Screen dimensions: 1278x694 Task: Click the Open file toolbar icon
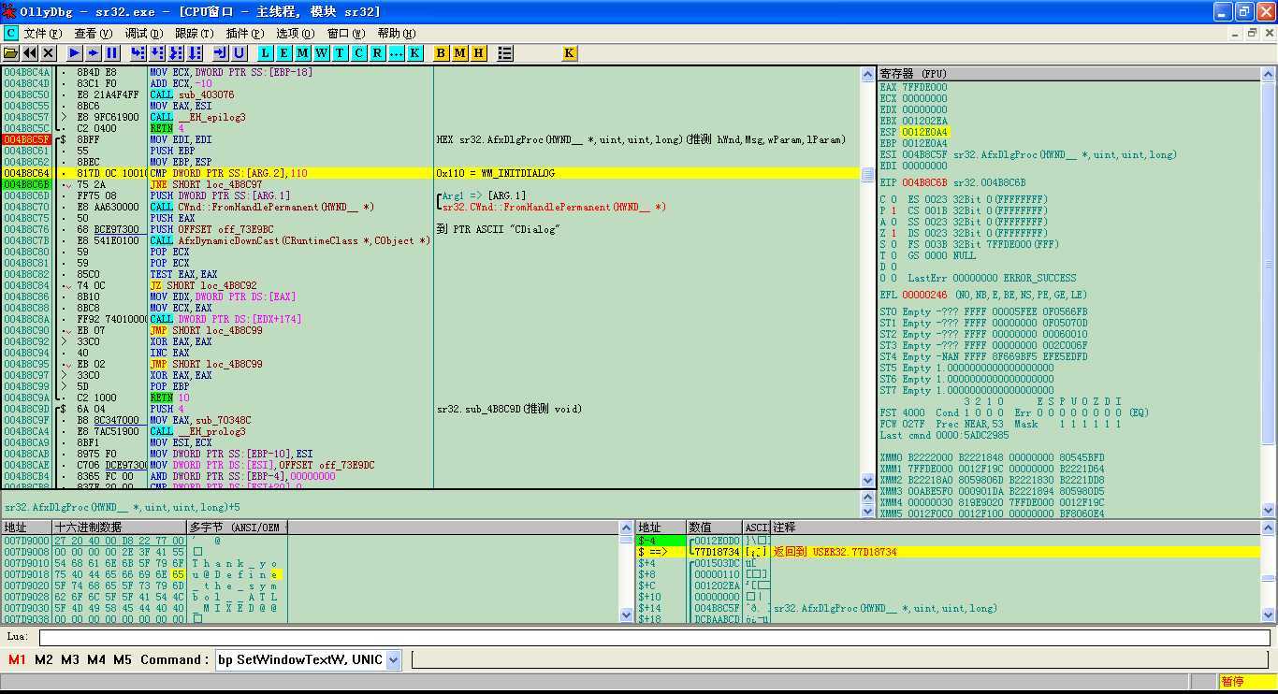pyautogui.click(x=11, y=53)
